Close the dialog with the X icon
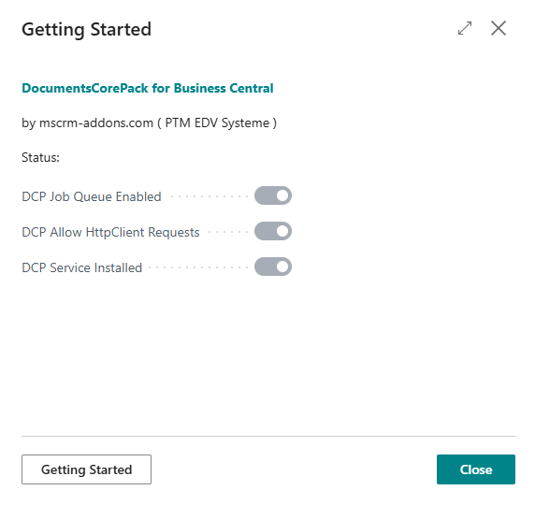The height and width of the screenshot is (505, 535). (499, 28)
